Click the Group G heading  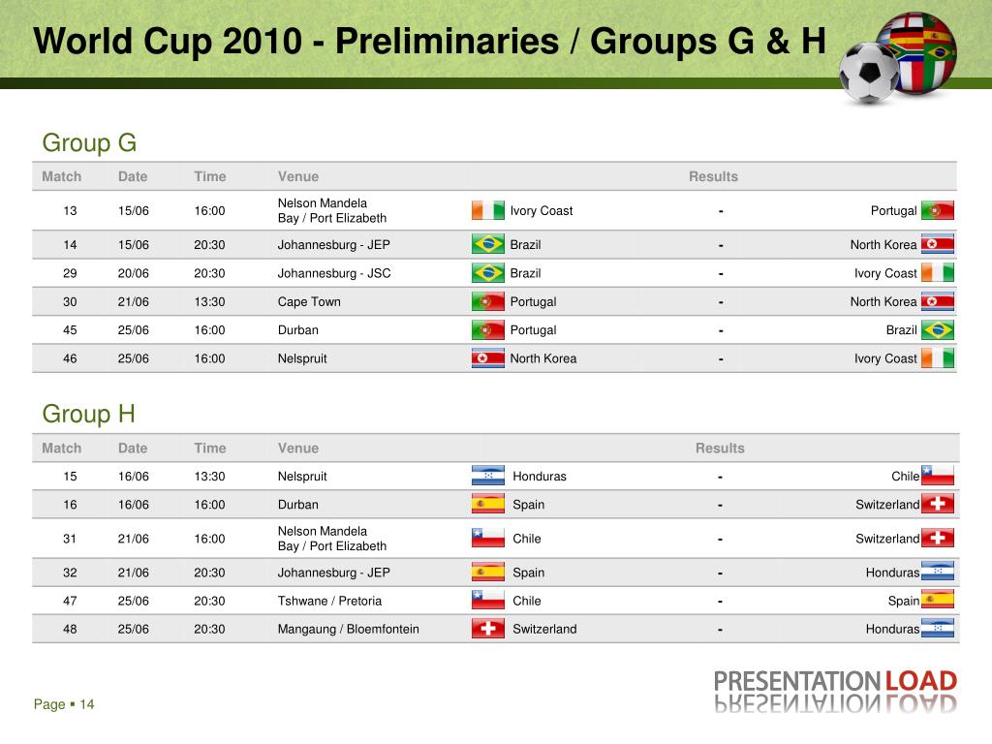click(89, 143)
